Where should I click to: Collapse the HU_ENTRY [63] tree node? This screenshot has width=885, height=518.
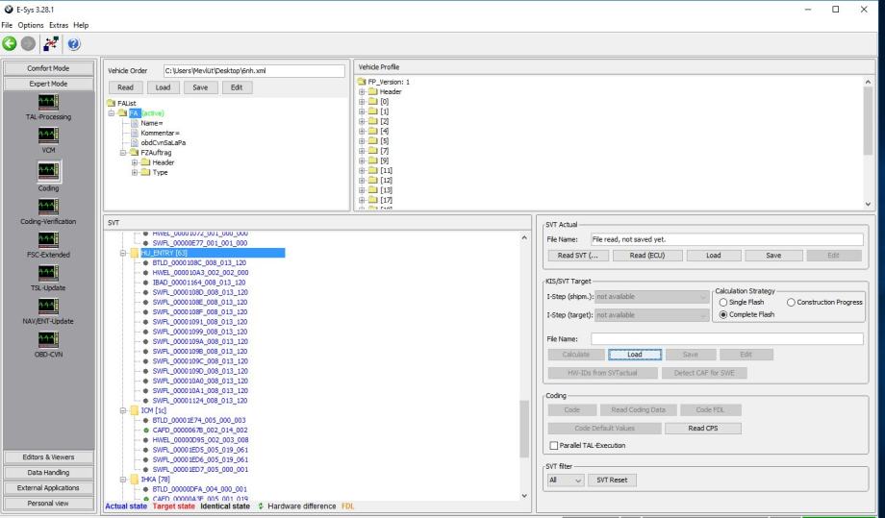click(124, 254)
